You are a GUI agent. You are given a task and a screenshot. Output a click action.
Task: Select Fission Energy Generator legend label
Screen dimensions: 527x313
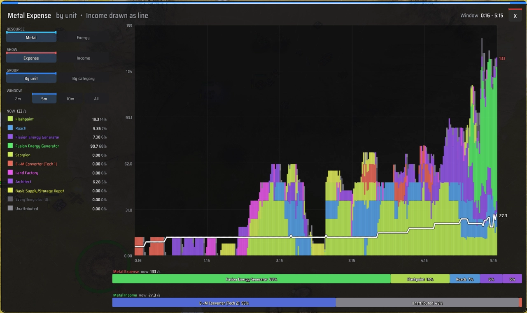(x=37, y=137)
